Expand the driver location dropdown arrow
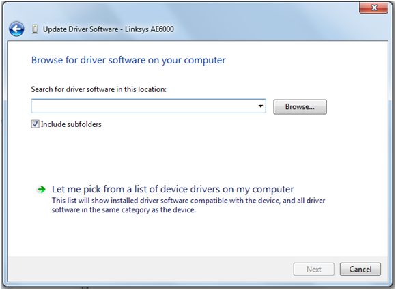This screenshot has height=290, width=396. point(261,106)
